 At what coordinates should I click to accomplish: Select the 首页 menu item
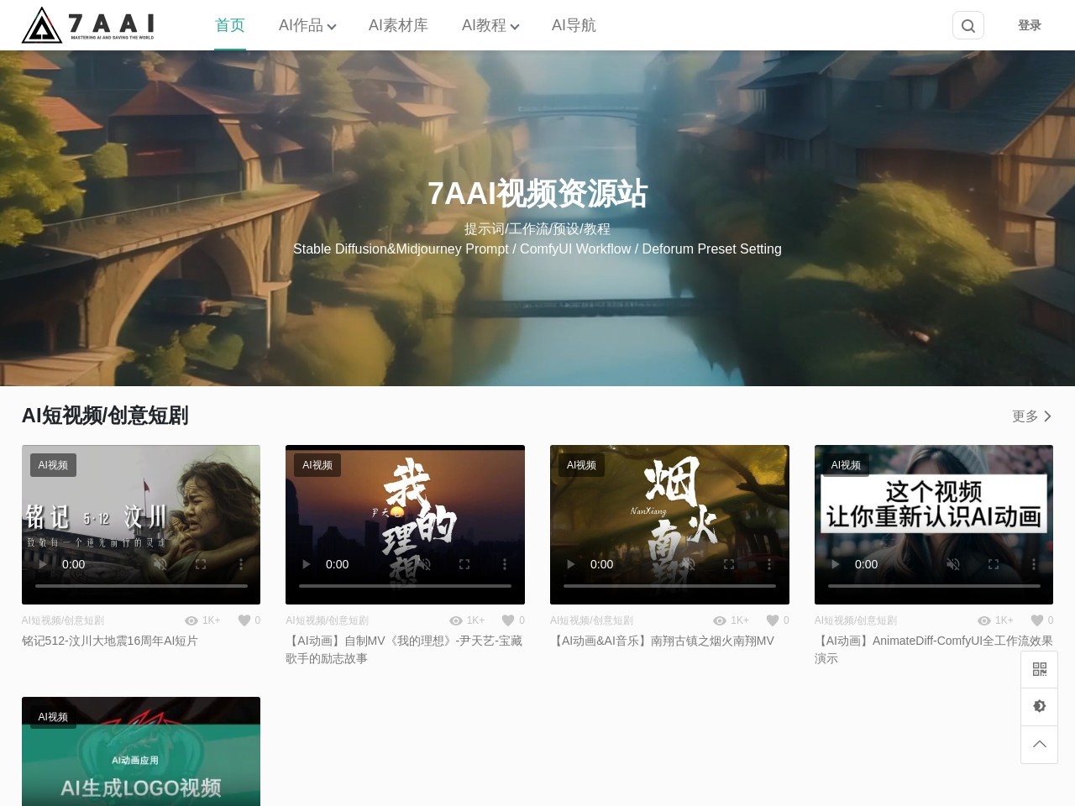click(229, 25)
